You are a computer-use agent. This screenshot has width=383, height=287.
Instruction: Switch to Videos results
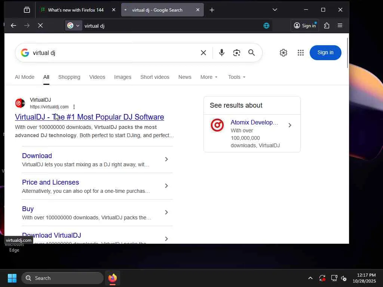coord(97,77)
